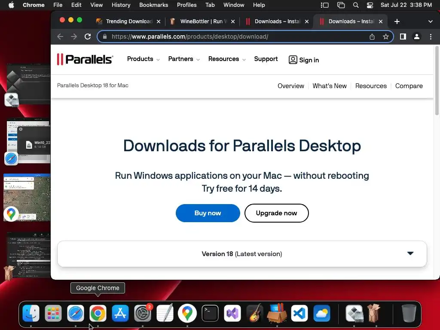This screenshot has width=440, height=330.
Task: Share this page from address bar
Action: [372, 37]
